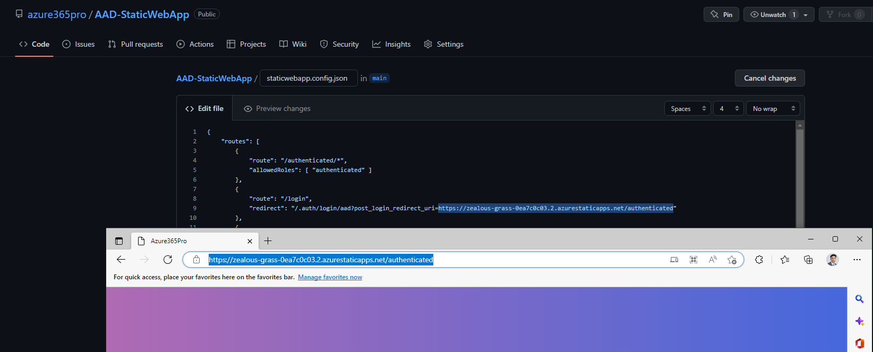Open the Issues tab

(x=79, y=44)
